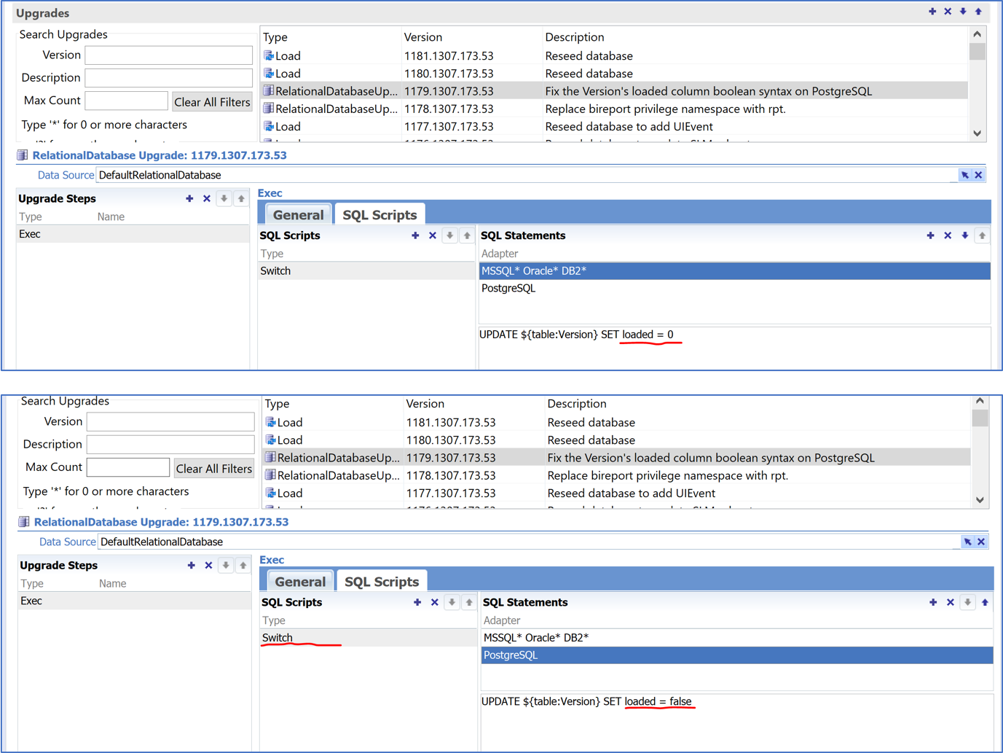
Task: Add a new upgrade with the plus icon
Action: pyautogui.click(x=932, y=11)
